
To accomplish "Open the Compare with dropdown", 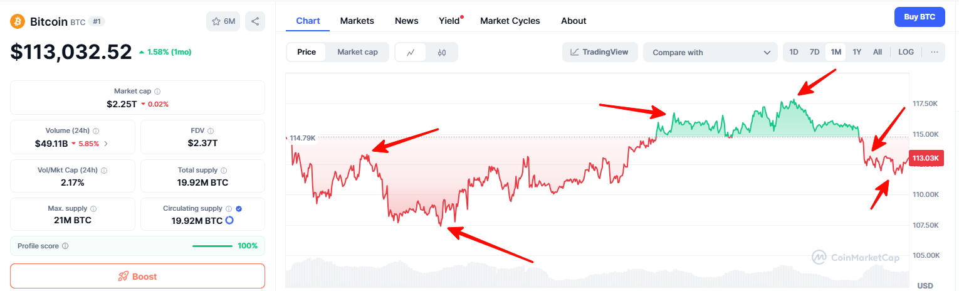I will pos(710,53).
